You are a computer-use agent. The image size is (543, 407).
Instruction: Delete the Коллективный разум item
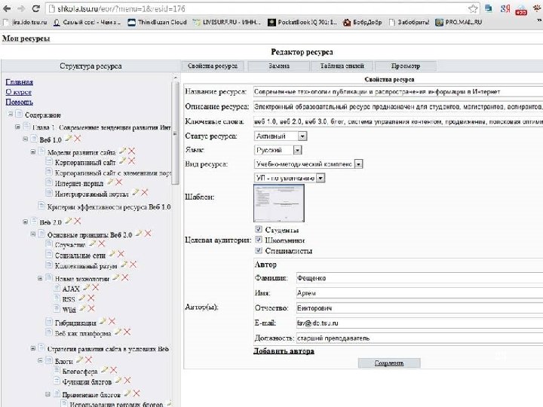point(133,265)
